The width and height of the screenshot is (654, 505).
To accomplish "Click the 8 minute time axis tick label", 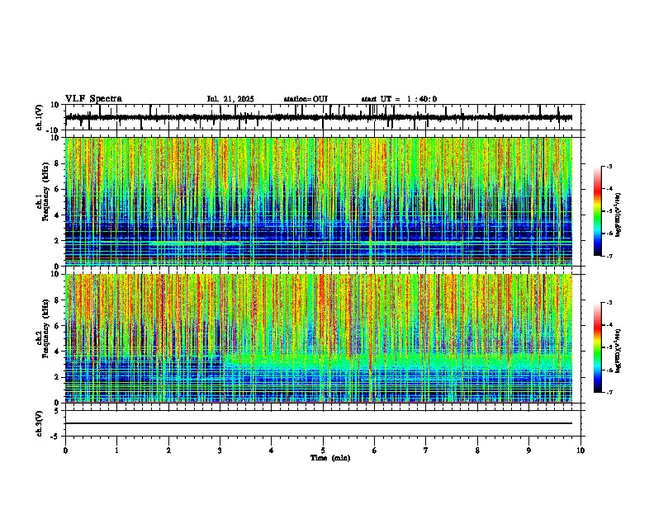I will coord(477,451).
